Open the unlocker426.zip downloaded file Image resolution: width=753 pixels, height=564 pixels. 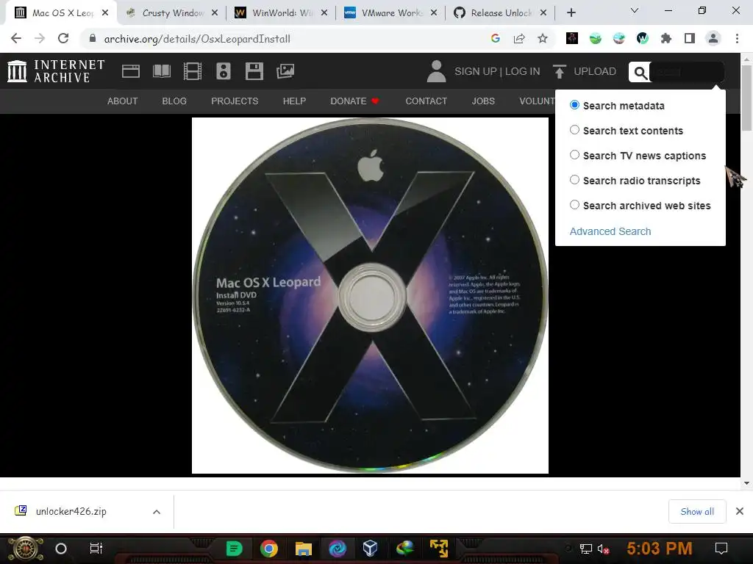tap(71, 511)
